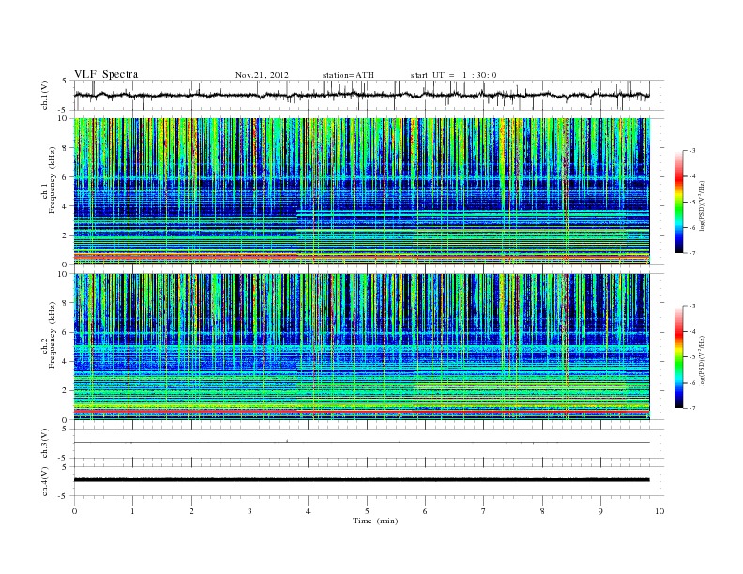Click the ch.1 spectrogram color scale bar
This screenshot has width=743, height=574.
(x=678, y=202)
